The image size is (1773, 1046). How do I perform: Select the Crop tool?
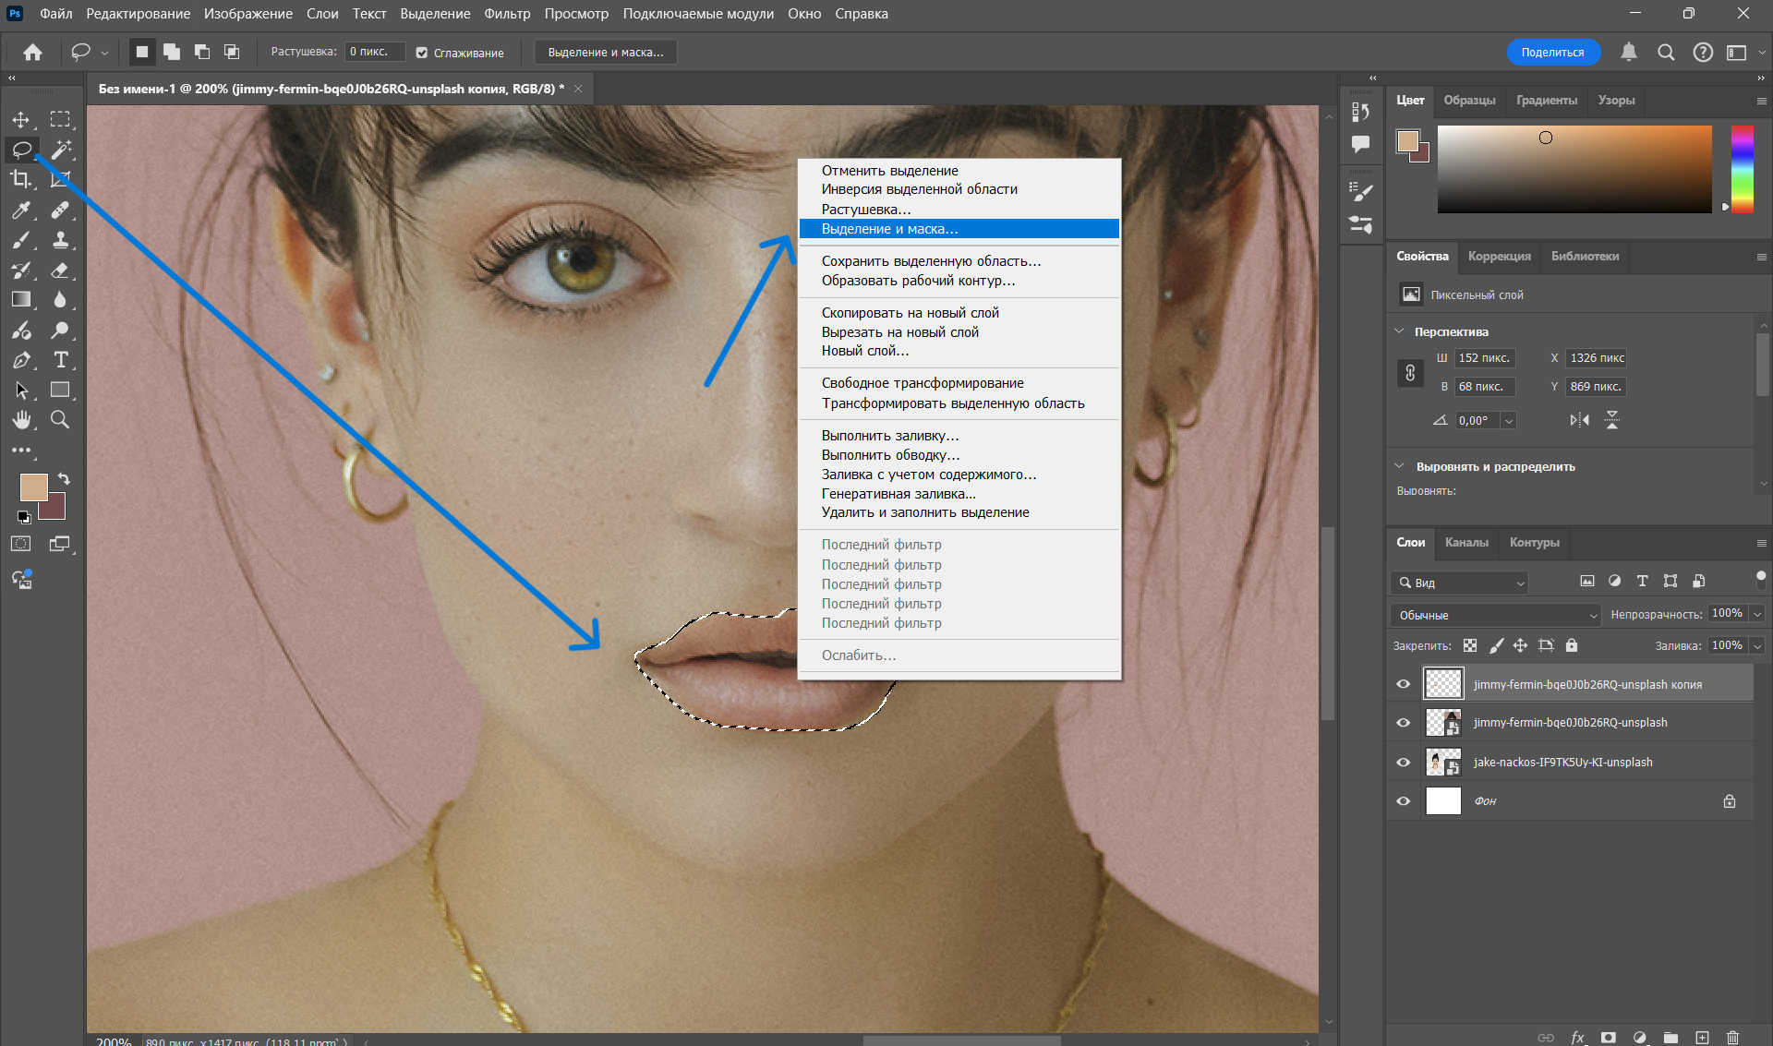pyautogui.click(x=22, y=180)
